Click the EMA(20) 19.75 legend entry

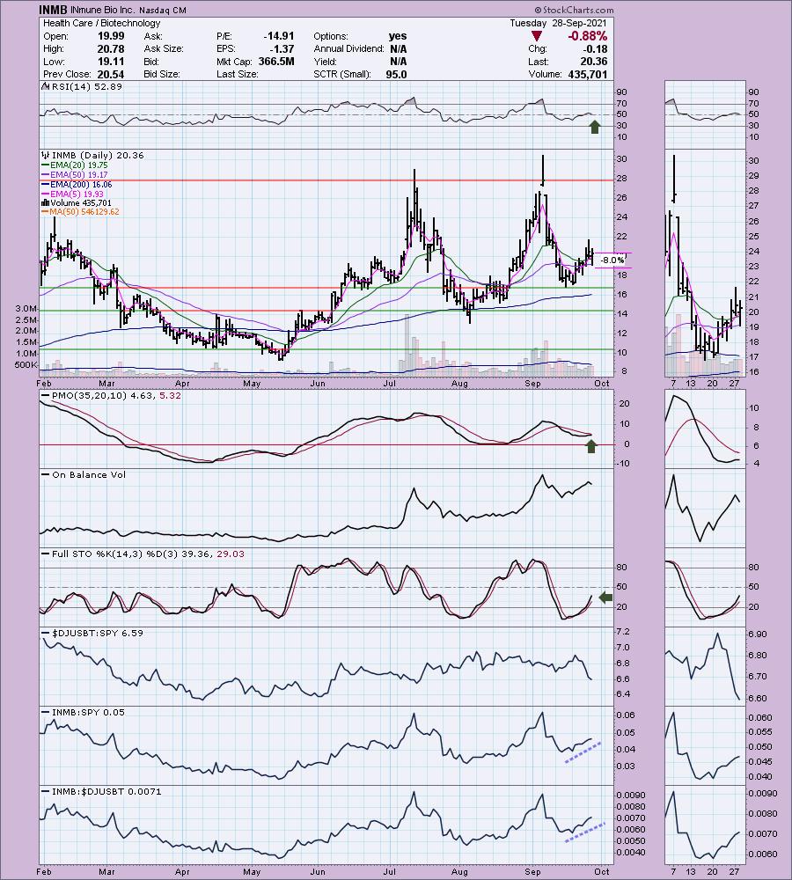pos(79,165)
